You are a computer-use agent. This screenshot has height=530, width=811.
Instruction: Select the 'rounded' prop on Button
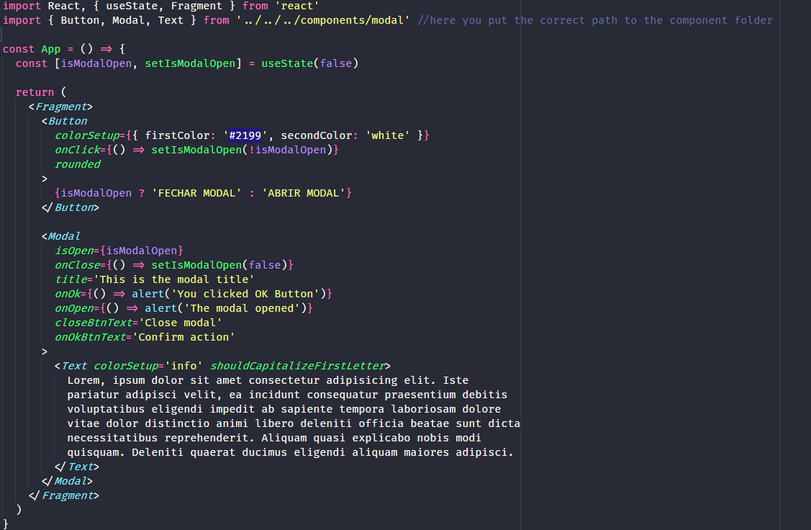coord(77,163)
